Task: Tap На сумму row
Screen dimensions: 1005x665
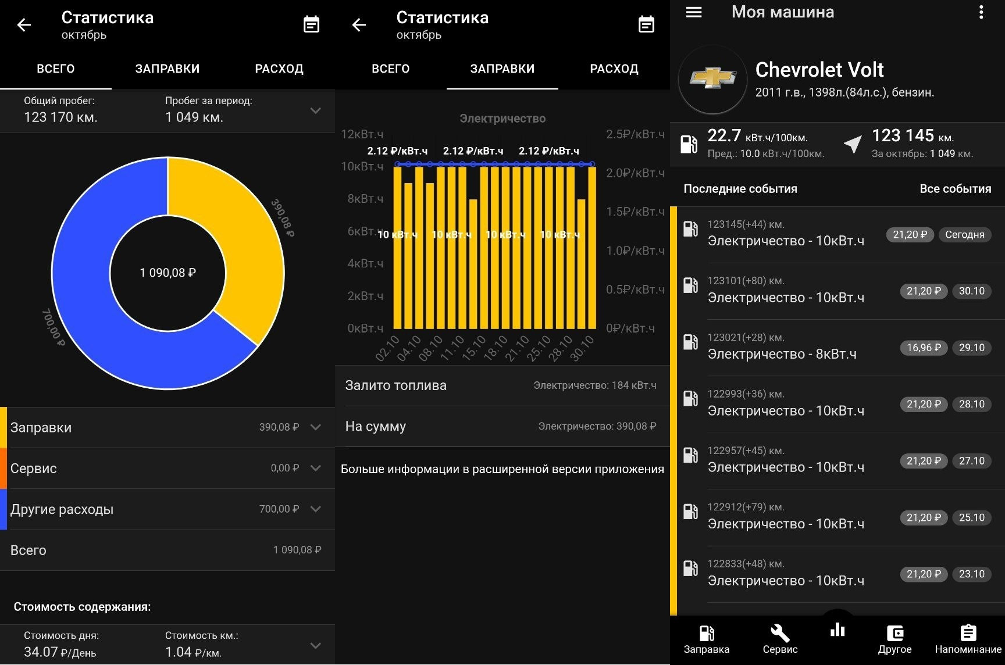Action: point(502,426)
